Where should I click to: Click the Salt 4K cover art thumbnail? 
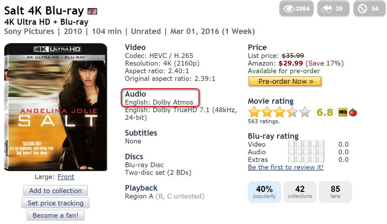click(x=56, y=107)
